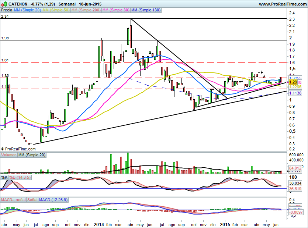Select the Precio indicator label

point(6,11)
